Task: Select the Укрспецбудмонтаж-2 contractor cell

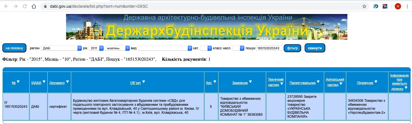Action: (367, 107)
